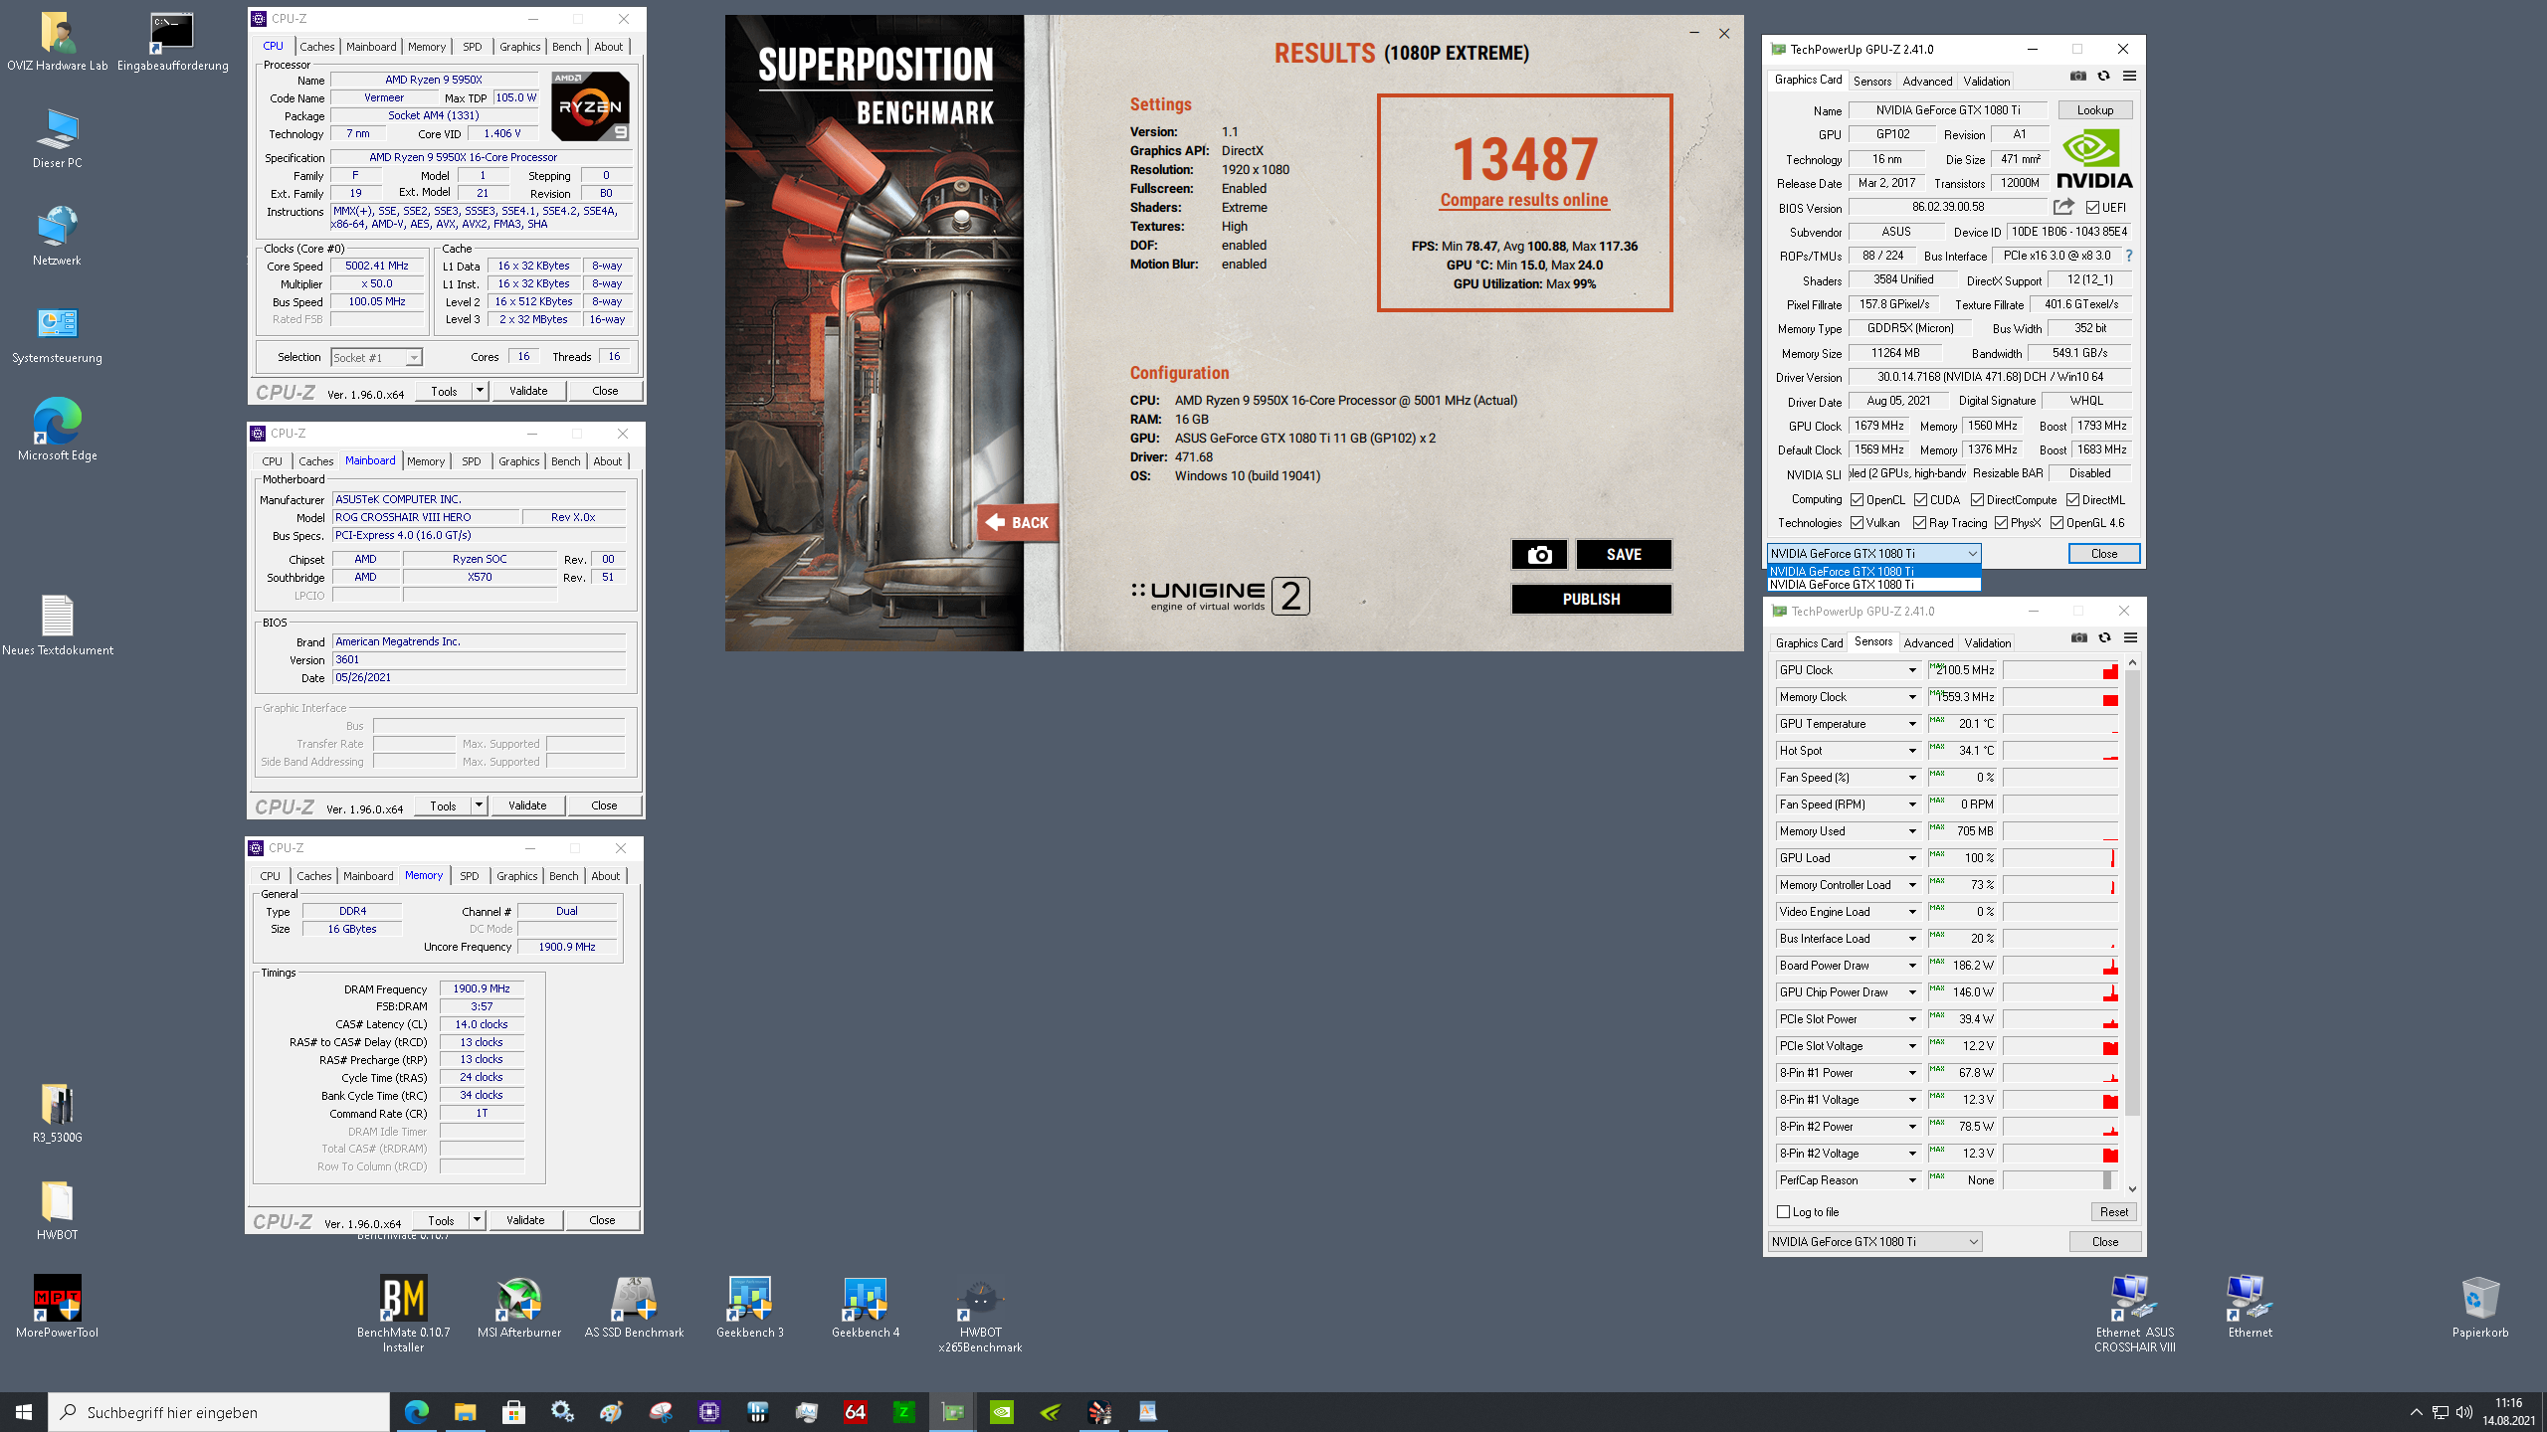Open the MSI Afterburner desktop shortcut

coord(519,1308)
